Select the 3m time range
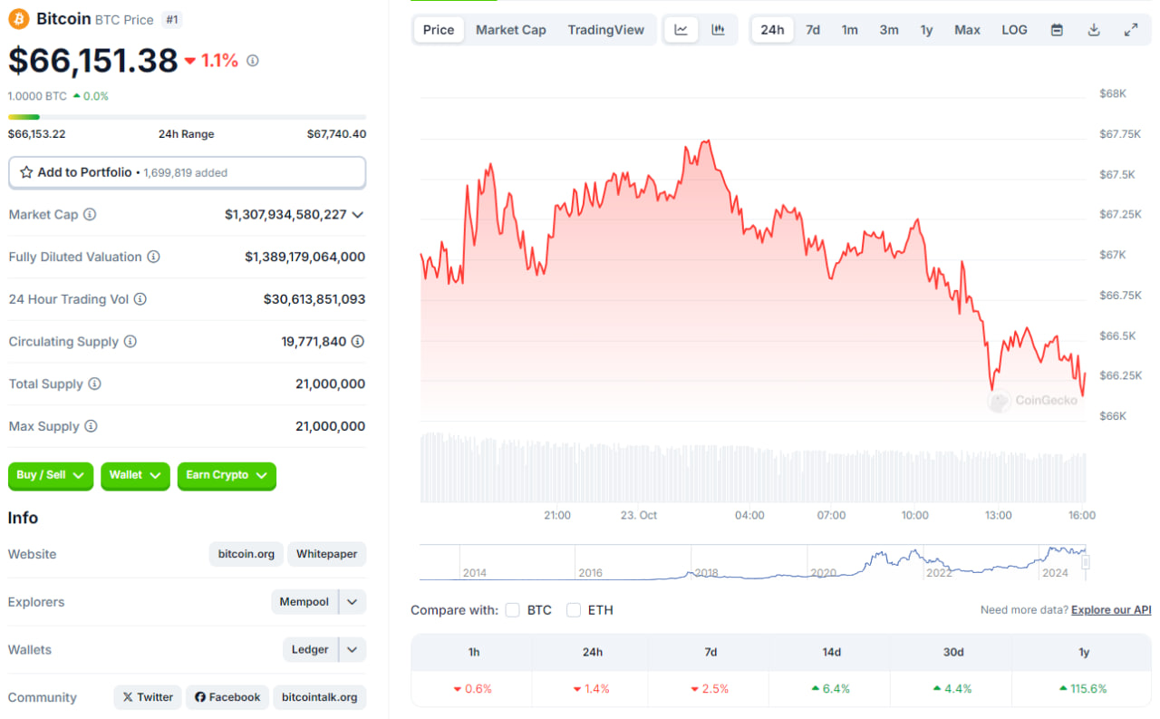1160x719 pixels. point(889,30)
